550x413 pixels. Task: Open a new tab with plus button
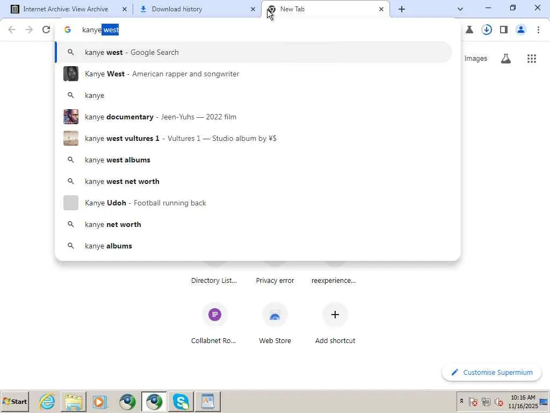[x=402, y=9]
